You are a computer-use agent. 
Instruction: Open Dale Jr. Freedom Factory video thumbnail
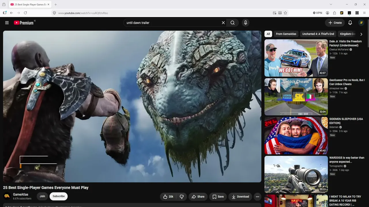[296, 58]
